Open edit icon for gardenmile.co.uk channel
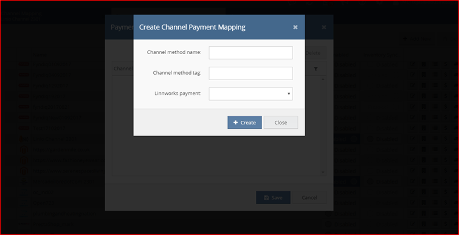Image resolution: width=459 pixels, height=235 pixels. point(413,149)
